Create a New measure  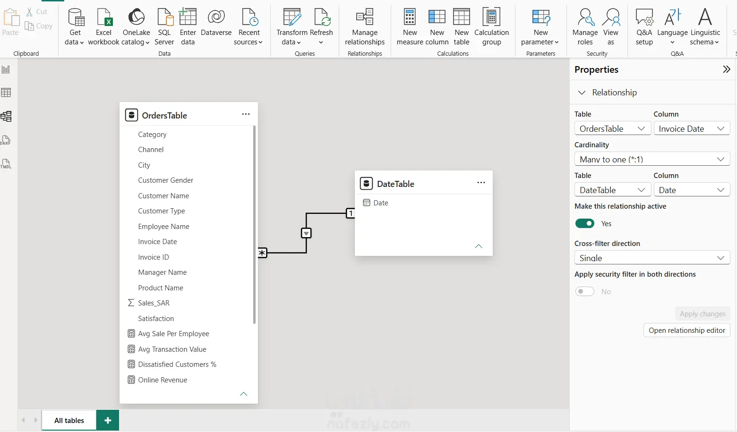[x=410, y=27]
